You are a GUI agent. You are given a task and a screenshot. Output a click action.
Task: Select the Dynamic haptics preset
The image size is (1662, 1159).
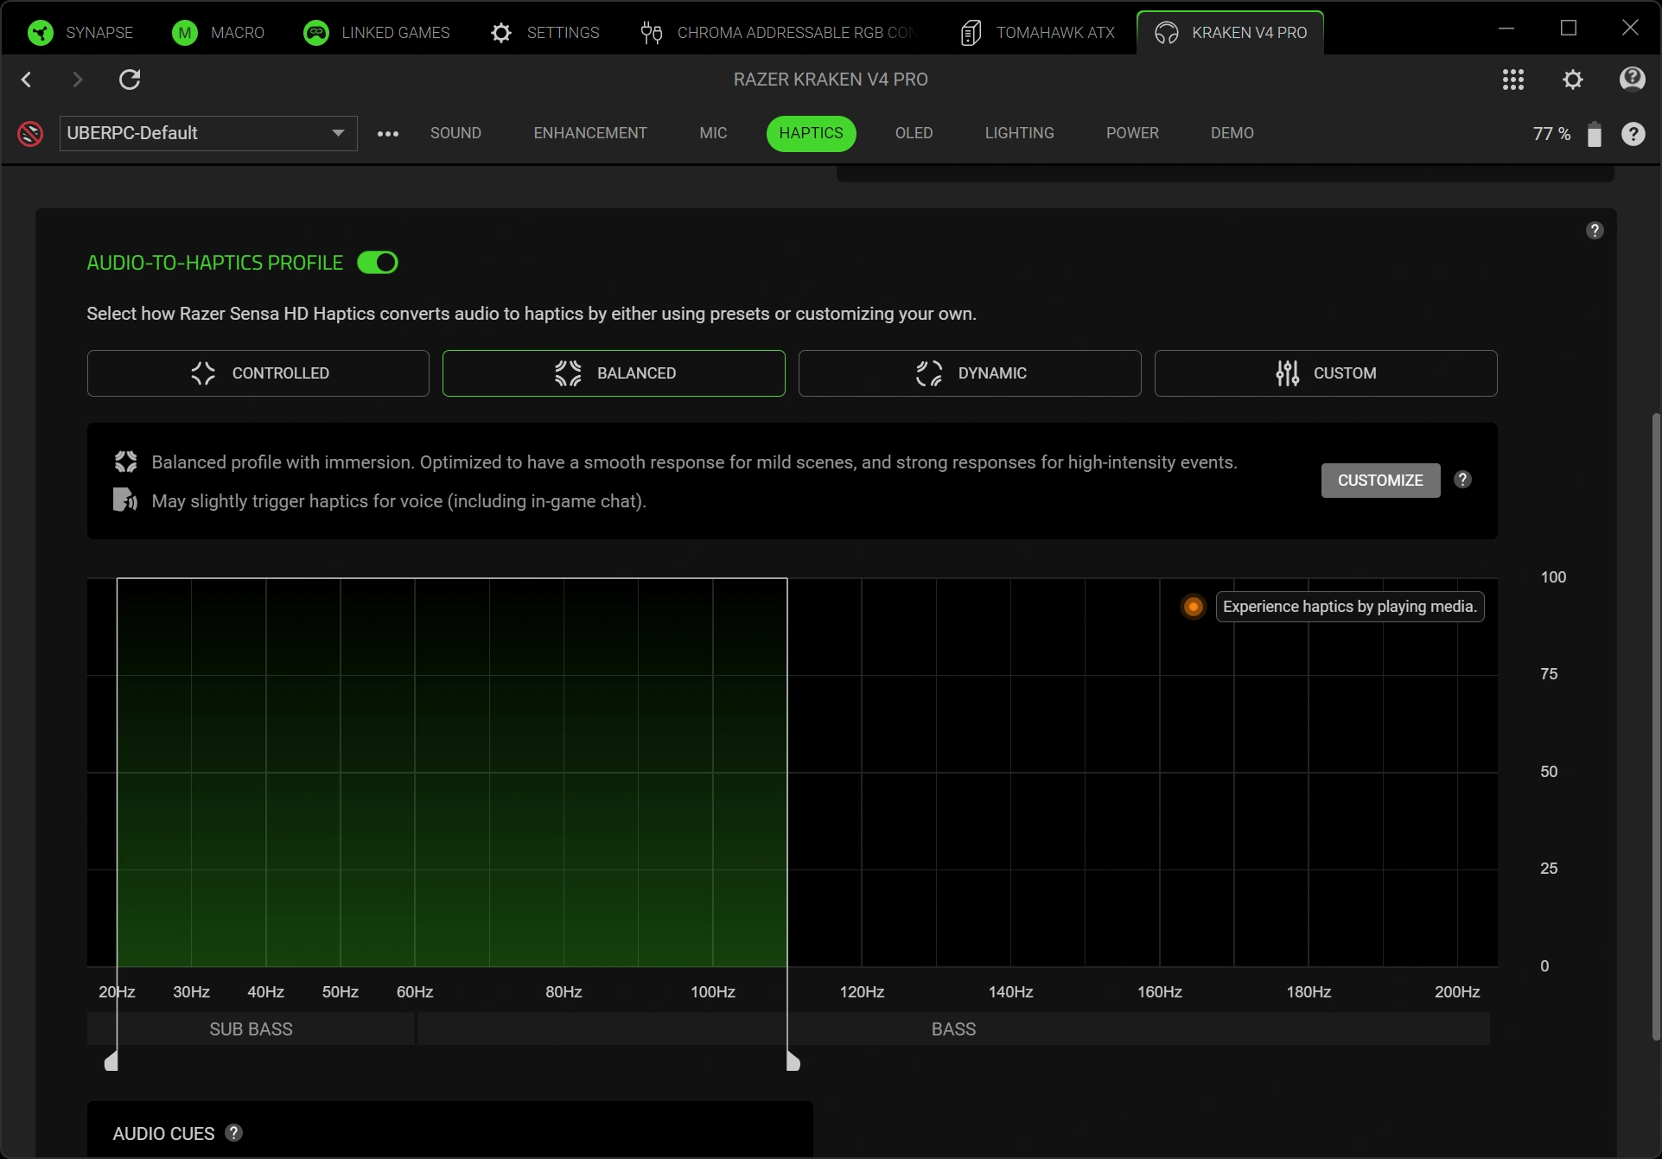pyautogui.click(x=970, y=373)
